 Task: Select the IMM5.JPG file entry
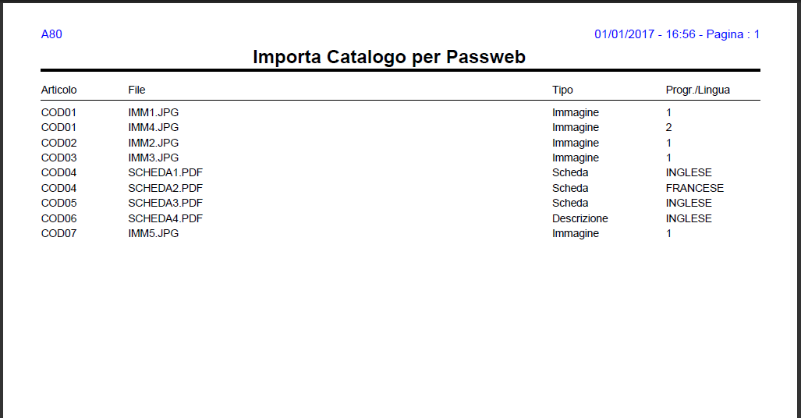[x=154, y=233]
